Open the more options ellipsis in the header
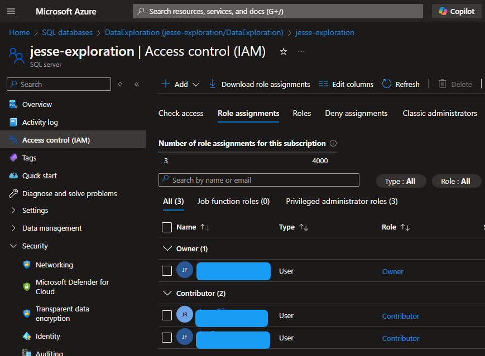The width and height of the screenshot is (485, 356). tap(301, 51)
